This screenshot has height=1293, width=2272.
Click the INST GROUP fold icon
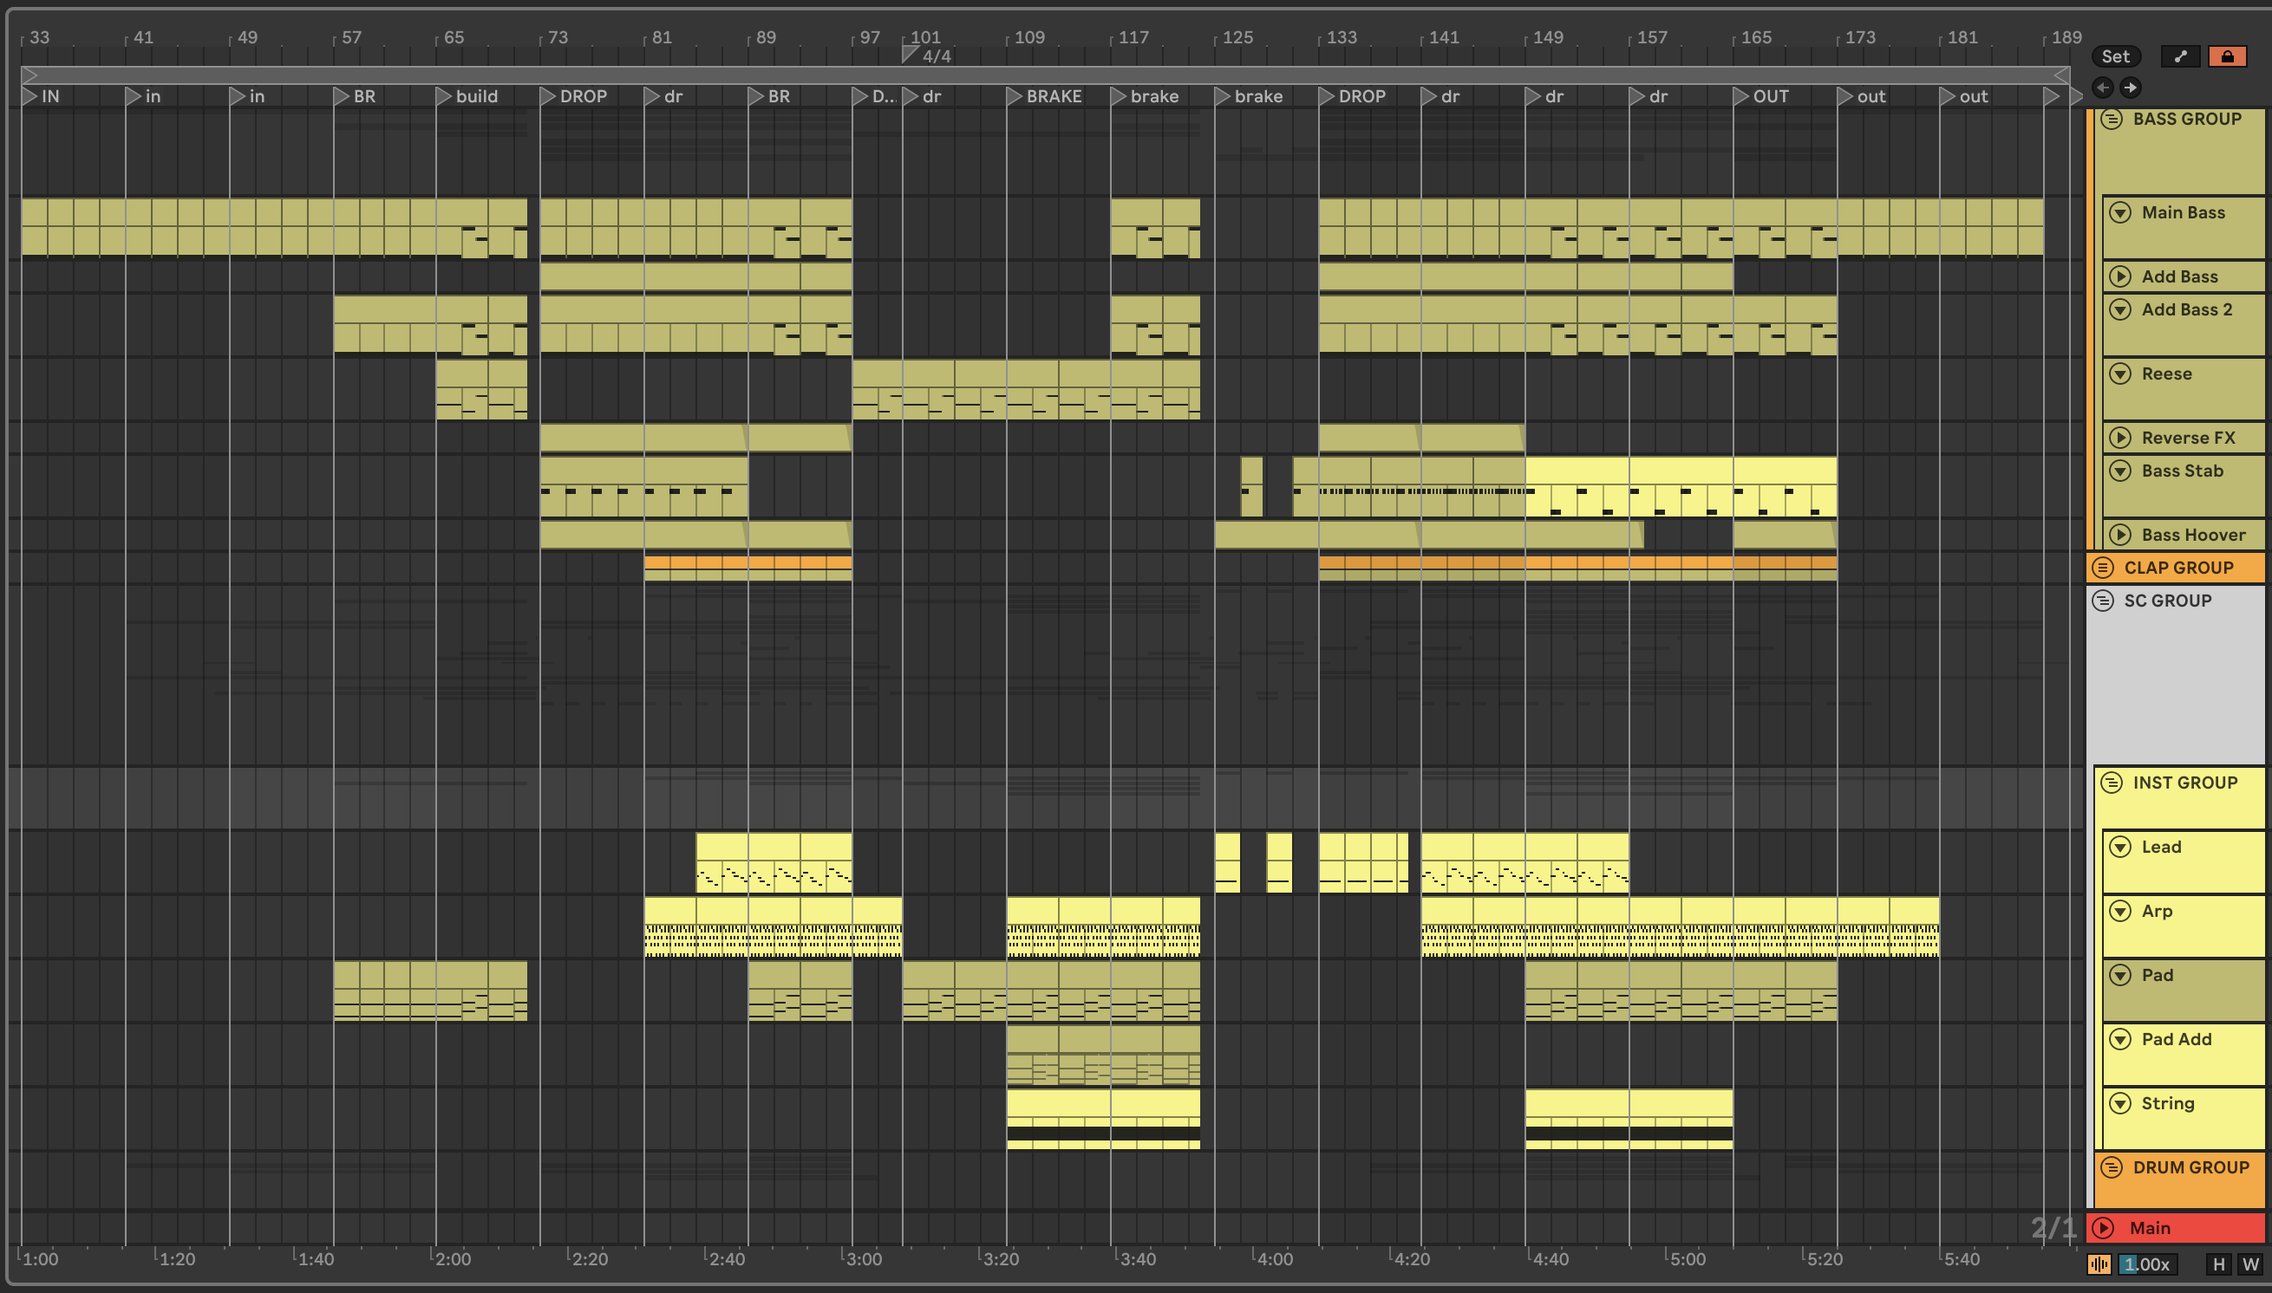coord(2112,783)
